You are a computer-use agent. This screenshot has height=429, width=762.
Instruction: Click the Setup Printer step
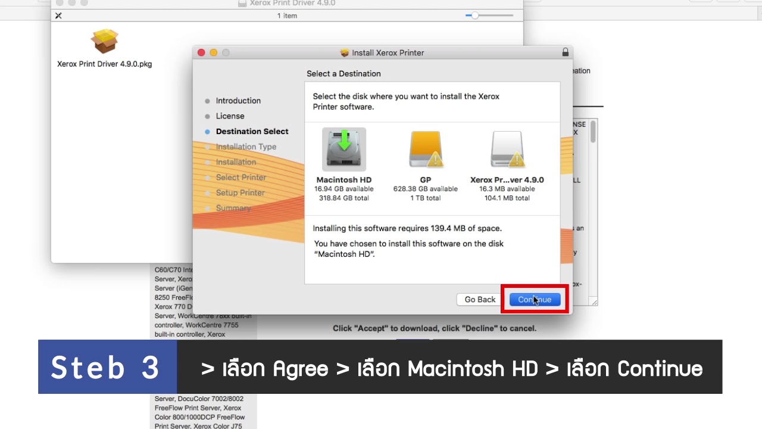tap(240, 193)
